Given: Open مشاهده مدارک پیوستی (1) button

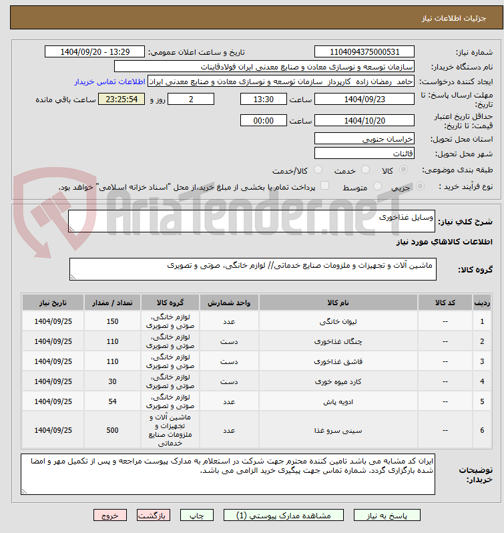Looking at the screenshot, I should click(283, 516).
